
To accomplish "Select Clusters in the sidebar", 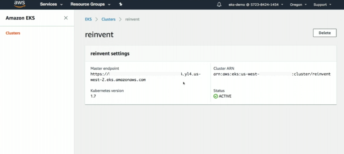I will pyautogui.click(x=13, y=33).
